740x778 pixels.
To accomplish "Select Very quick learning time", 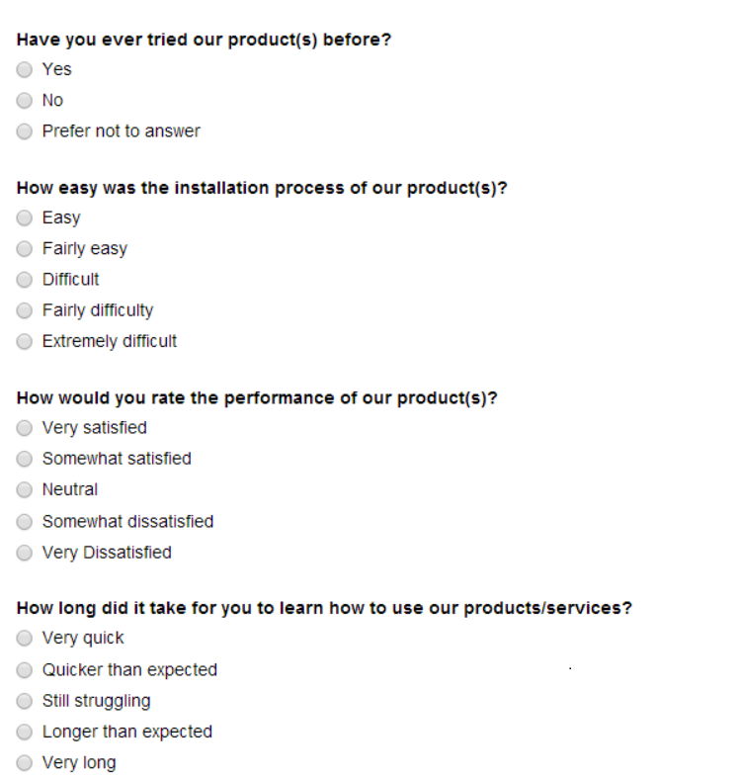I will 25,638.
